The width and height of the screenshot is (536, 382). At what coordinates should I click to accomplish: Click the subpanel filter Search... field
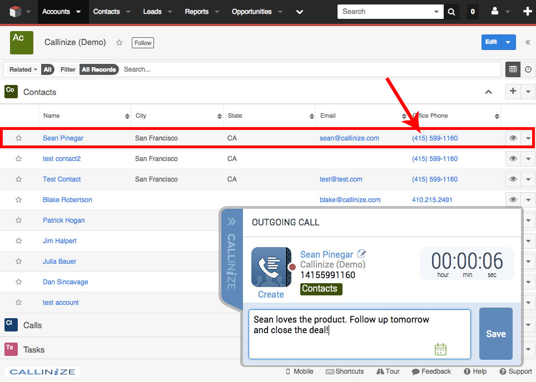click(x=310, y=69)
